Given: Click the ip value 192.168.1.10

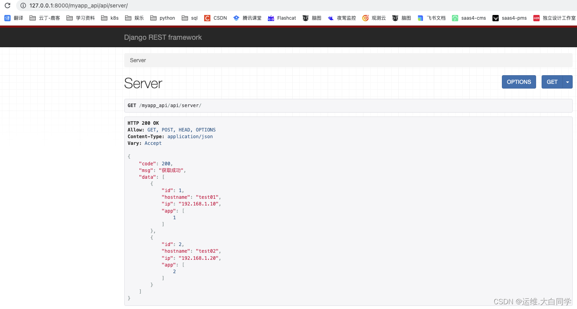Looking at the screenshot, I should point(198,204).
